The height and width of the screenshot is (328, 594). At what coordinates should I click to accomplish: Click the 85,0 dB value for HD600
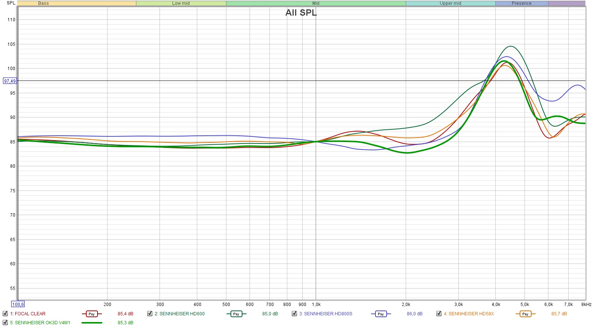[270, 314]
